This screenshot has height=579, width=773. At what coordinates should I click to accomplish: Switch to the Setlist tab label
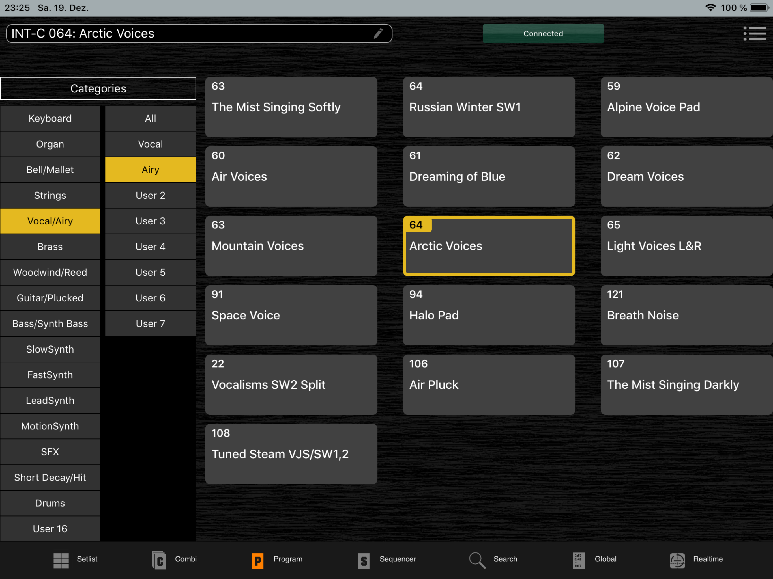tap(87, 559)
